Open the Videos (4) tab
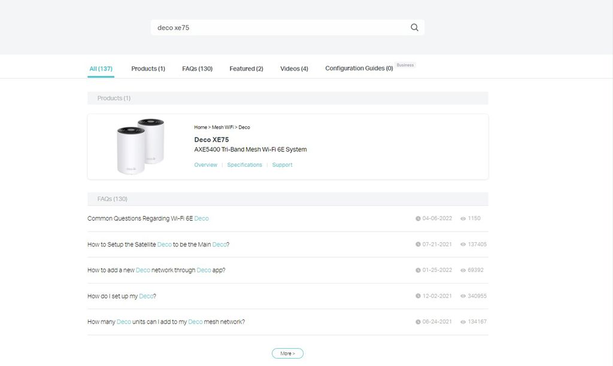 click(x=294, y=68)
